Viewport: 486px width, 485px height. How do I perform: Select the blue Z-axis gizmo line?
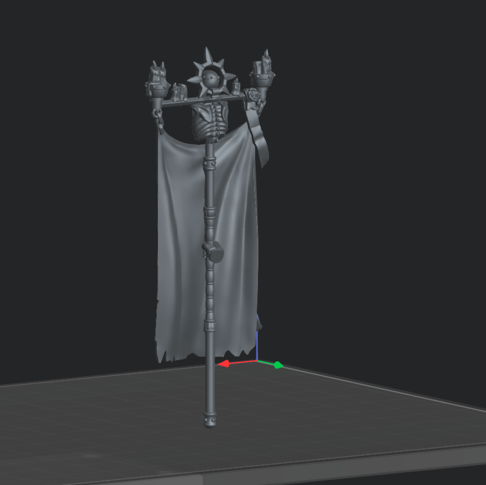[257, 332]
